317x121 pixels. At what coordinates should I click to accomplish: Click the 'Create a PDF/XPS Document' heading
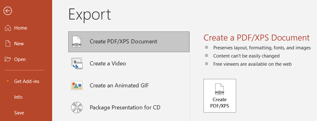[257, 38]
